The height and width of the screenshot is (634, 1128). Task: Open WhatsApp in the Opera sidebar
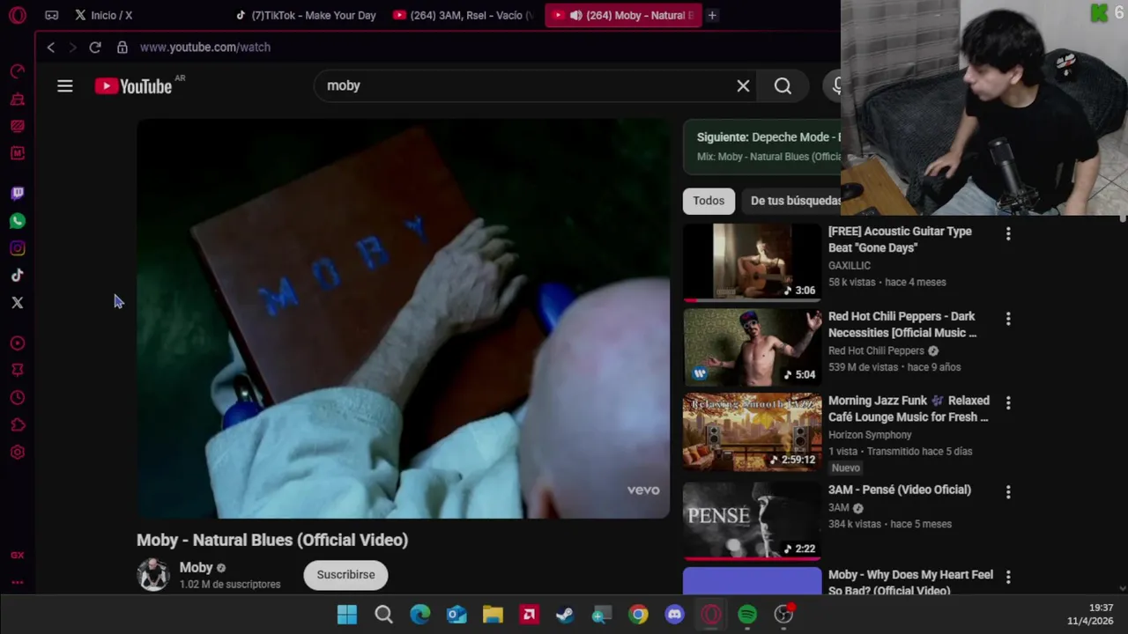pyautogui.click(x=18, y=221)
